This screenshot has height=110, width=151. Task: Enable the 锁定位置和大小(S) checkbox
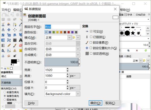(x=91, y=48)
